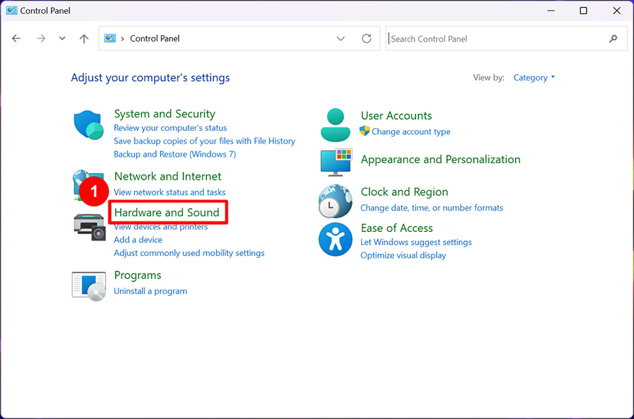Maximize the Control Panel window
634x419 pixels.
coord(583,11)
